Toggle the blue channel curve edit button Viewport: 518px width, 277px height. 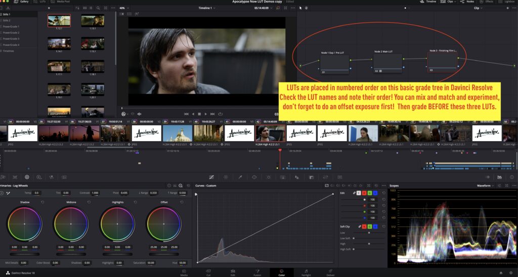point(376,193)
